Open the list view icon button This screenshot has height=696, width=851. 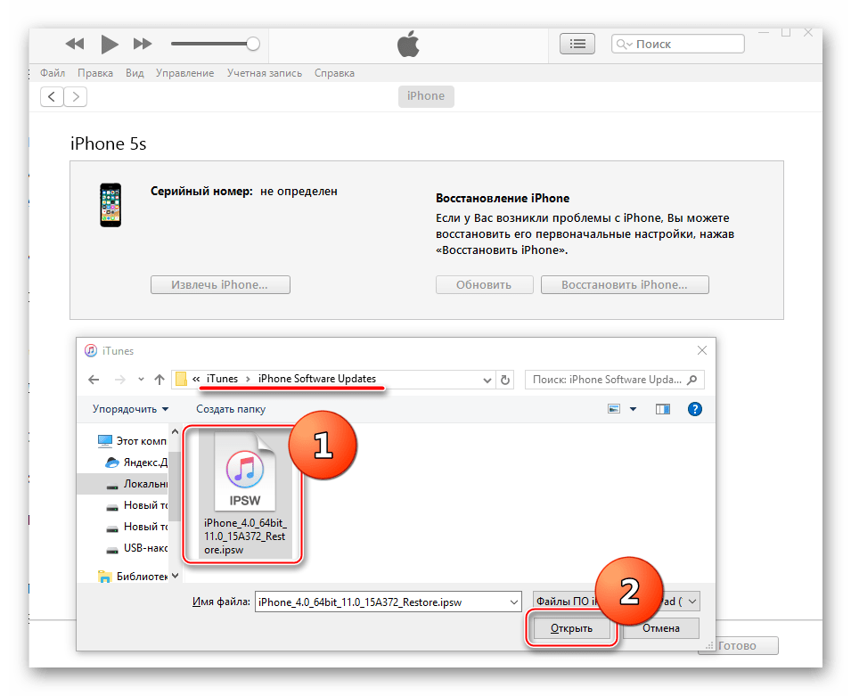577,44
